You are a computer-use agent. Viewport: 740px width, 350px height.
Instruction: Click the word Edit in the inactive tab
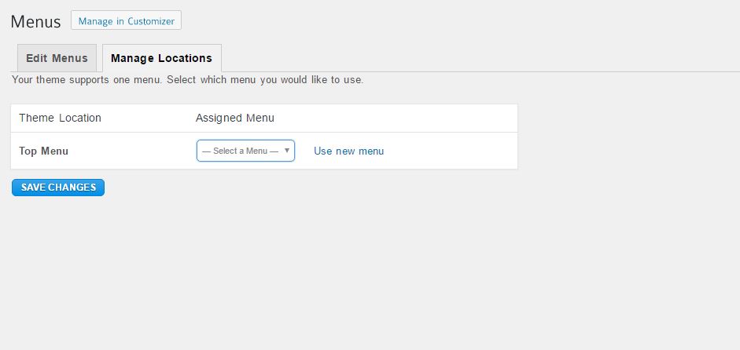37,58
